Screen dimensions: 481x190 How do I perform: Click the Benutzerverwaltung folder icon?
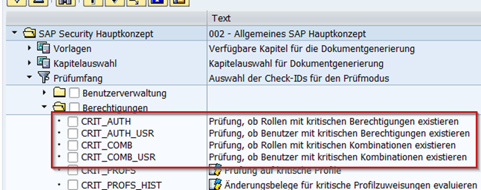pos(59,92)
